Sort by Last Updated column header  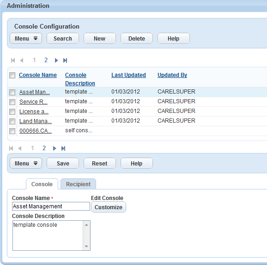(x=128, y=75)
